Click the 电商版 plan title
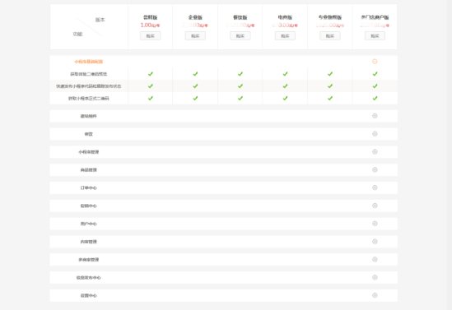452x310 pixels. click(x=285, y=17)
